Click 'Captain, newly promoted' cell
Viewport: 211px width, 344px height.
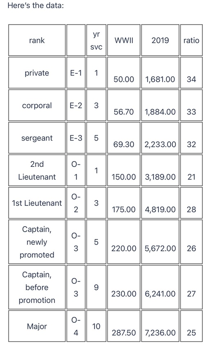(x=37, y=242)
